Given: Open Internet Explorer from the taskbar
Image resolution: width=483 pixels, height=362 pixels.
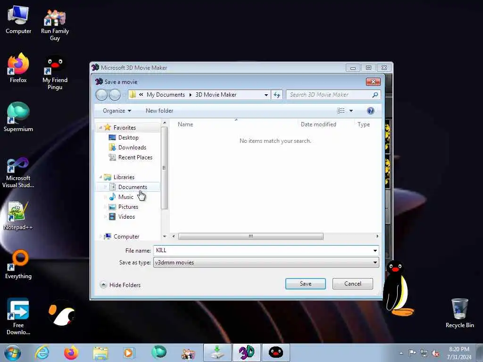Looking at the screenshot, I should coord(42,353).
